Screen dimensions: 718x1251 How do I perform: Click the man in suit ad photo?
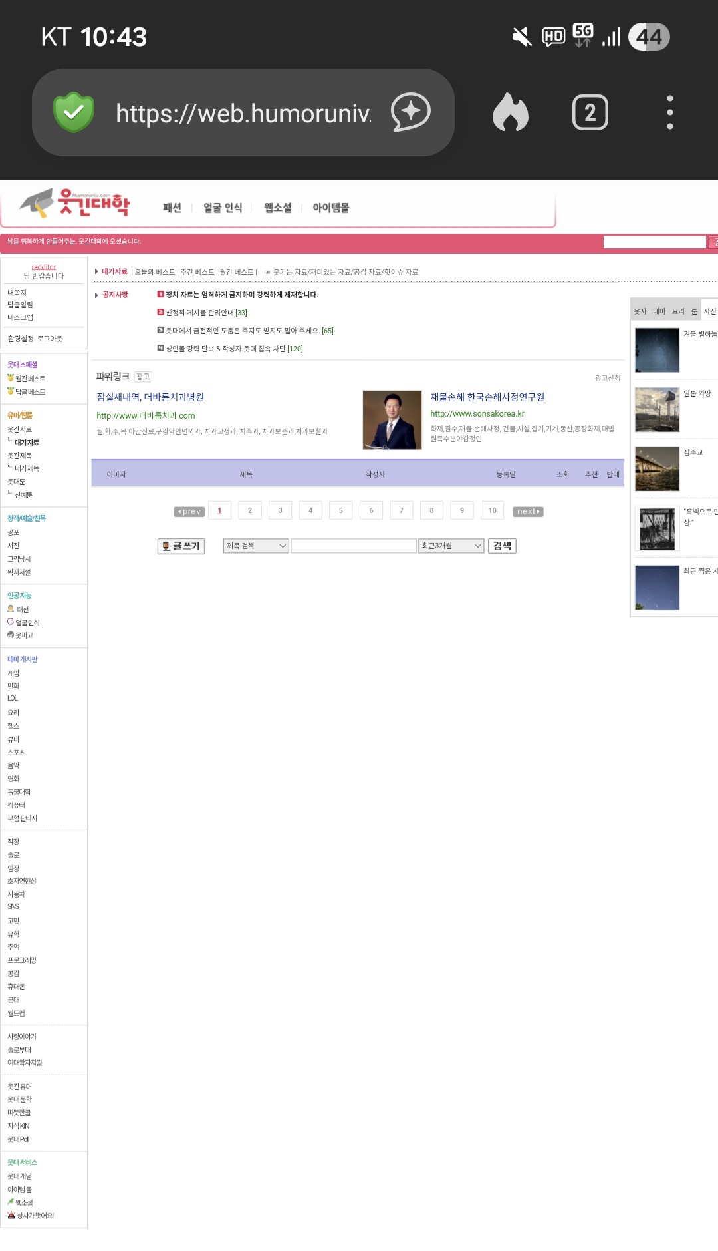pyautogui.click(x=392, y=420)
